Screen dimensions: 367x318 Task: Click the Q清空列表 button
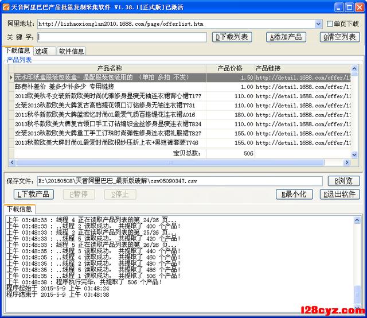pos(339,37)
